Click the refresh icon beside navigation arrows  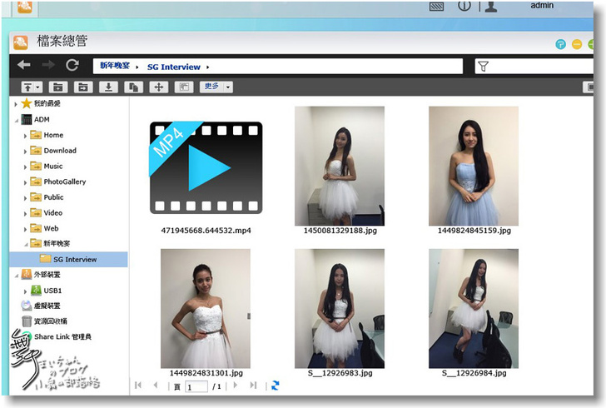coord(72,66)
